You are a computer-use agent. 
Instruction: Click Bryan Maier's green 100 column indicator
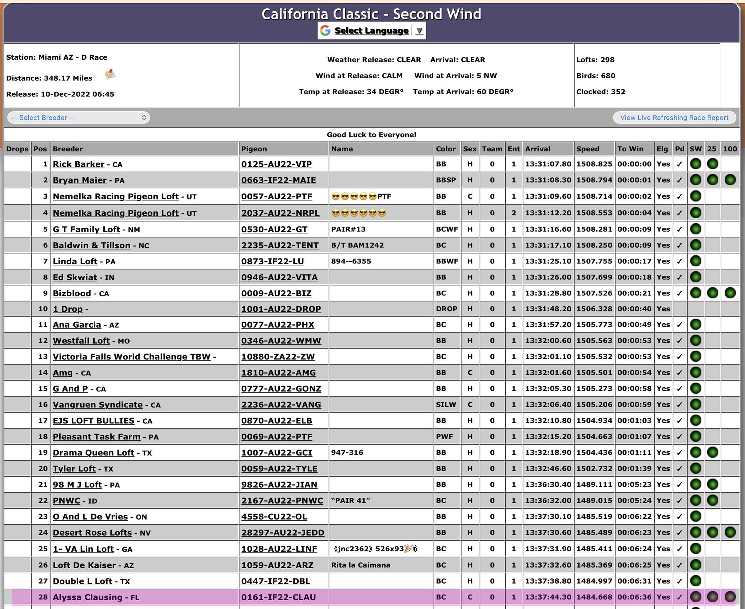[x=730, y=180]
